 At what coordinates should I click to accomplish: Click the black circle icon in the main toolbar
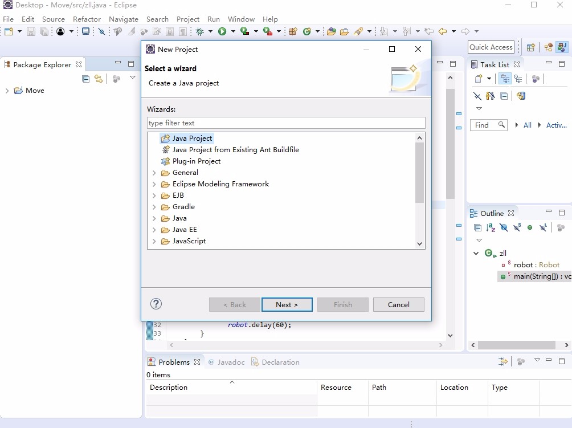pos(60,31)
